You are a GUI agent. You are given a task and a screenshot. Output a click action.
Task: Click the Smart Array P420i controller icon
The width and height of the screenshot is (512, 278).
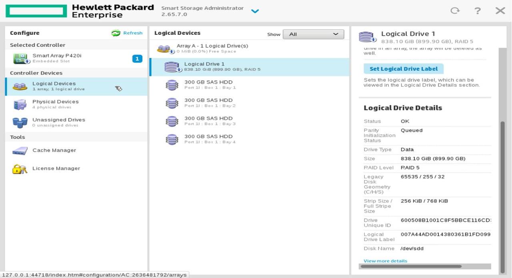(x=20, y=58)
